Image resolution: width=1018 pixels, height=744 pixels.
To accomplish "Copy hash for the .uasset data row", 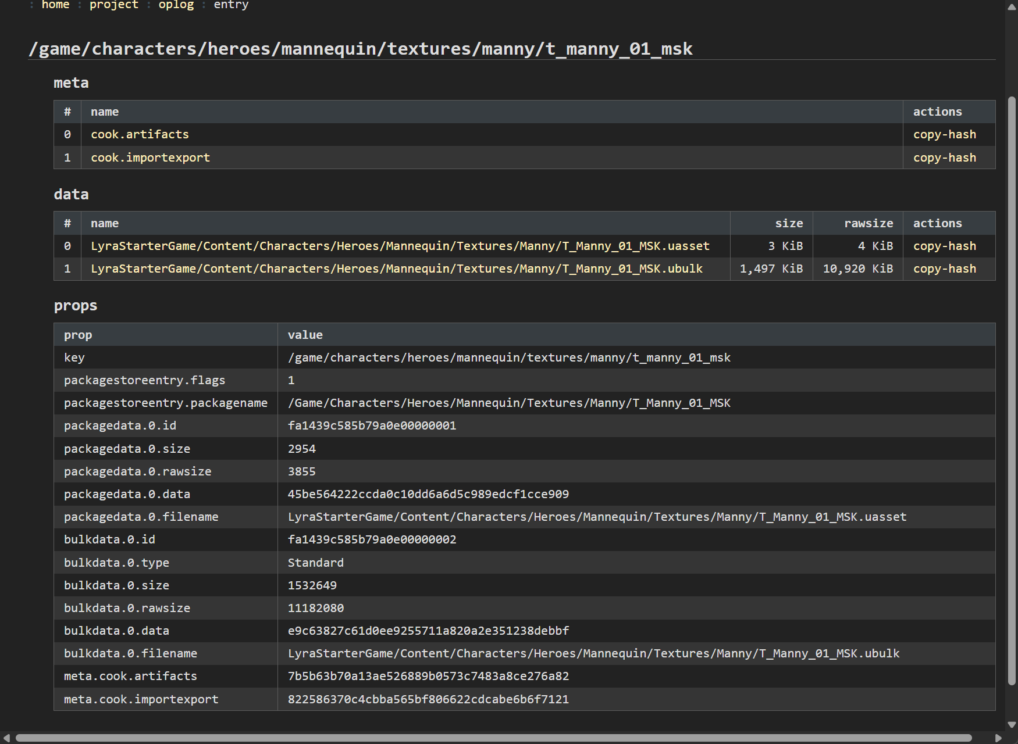I will 944,246.
